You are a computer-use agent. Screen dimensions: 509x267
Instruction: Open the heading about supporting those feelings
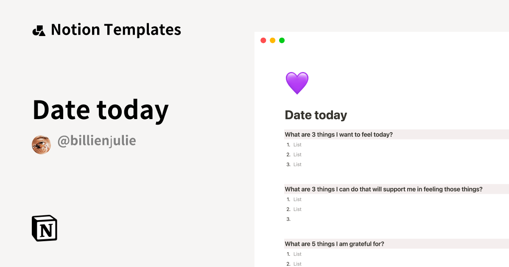pos(383,189)
